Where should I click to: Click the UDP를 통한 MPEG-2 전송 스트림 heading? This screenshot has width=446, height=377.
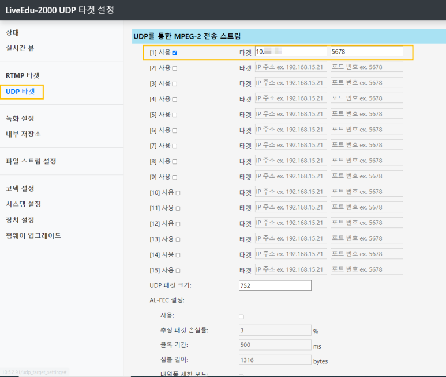187,36
